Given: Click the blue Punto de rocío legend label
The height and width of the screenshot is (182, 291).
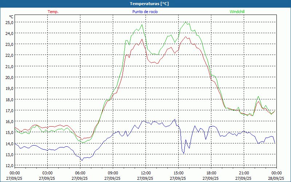Looking at the screenshot, I should click(145, 12).
